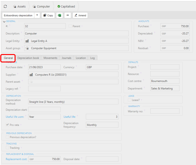Click the help mark beside Disposal date
196x165 pixels.
pos(82,158)
